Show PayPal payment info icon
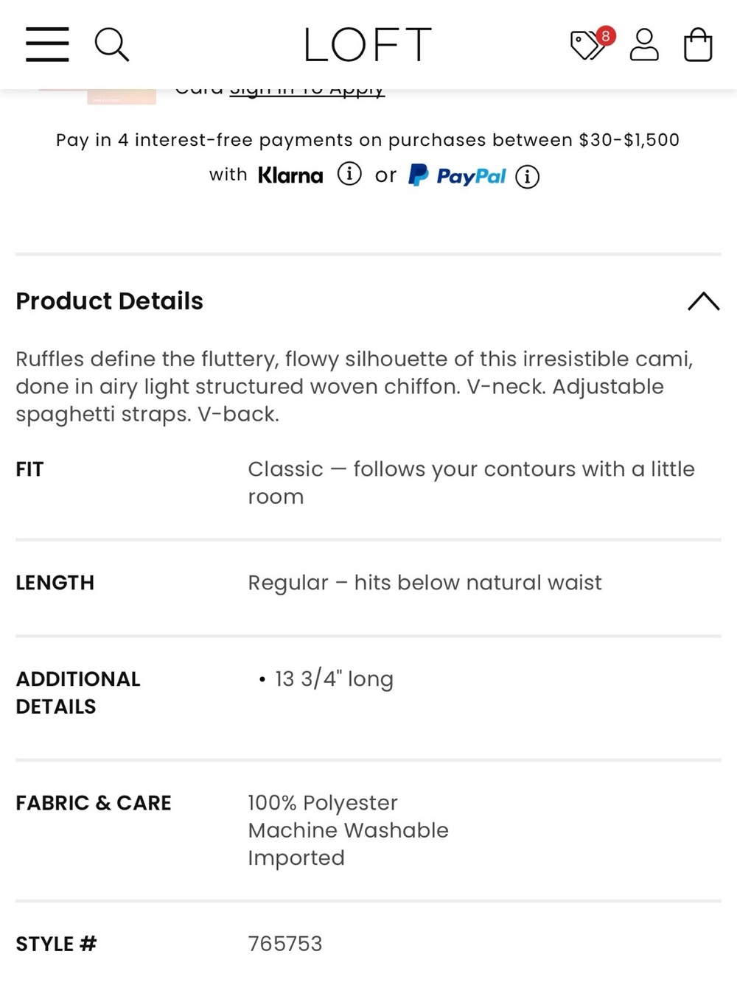The image size is (737, 982). [527, 177]
